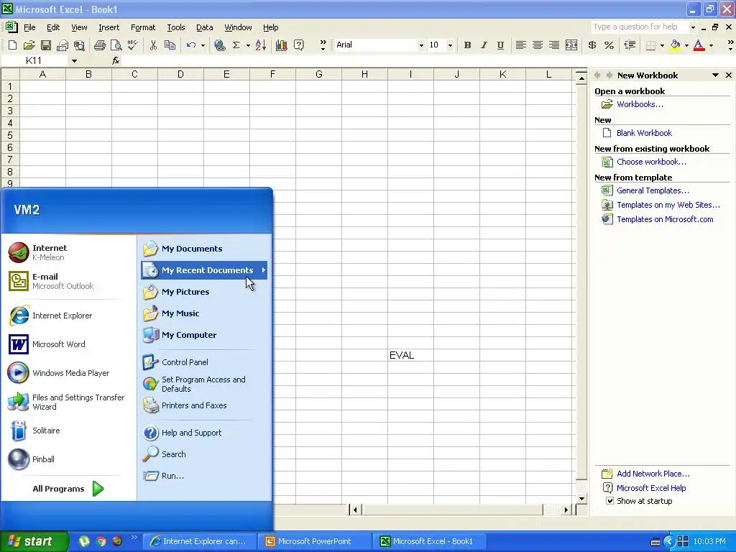Click the Copy toolbar icon
The width and height of the screenshot is (736, 552).
tap(170, 45)
